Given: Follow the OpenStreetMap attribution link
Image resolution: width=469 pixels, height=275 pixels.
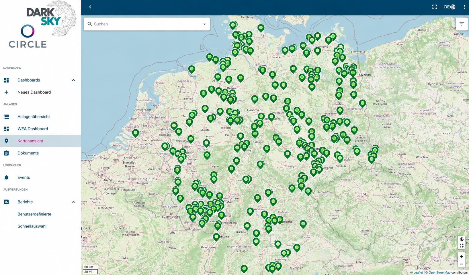Looking at the screenshot, I should click(439, 272).
